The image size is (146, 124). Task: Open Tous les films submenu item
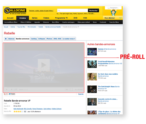pos(114,22)
